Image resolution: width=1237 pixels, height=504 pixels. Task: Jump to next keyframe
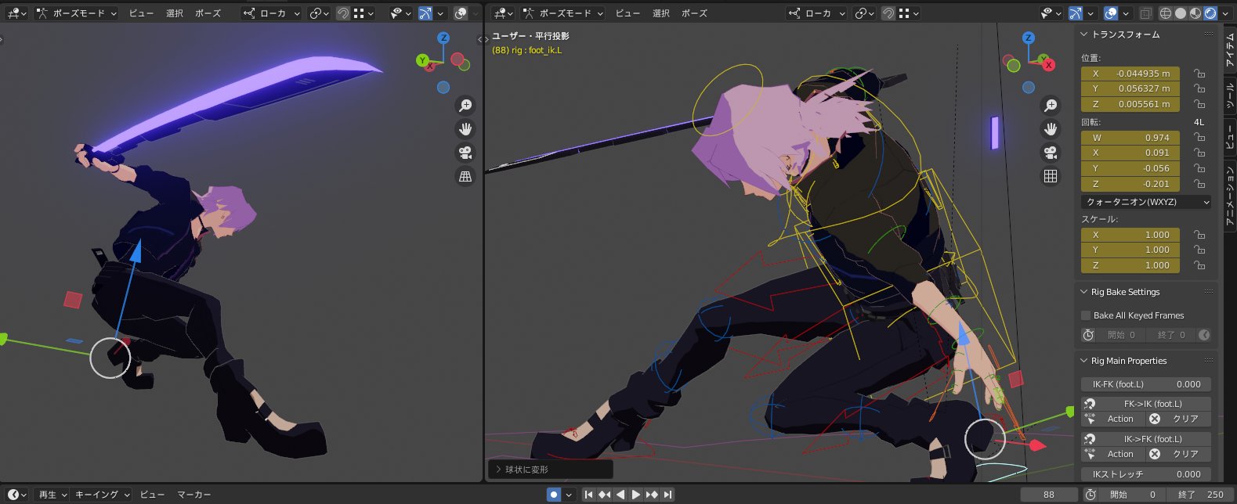click(x=652, y=495)
